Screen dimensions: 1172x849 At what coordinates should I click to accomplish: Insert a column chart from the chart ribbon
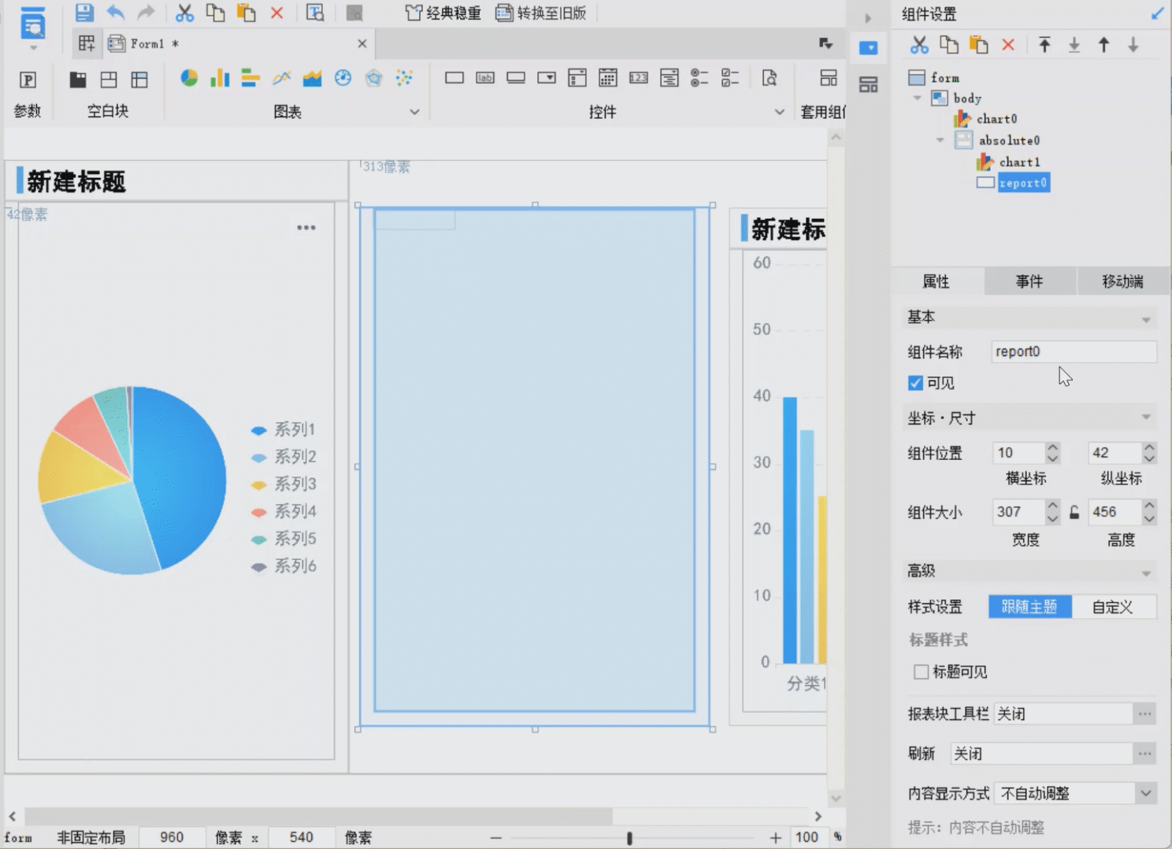(x=220, y=78)
